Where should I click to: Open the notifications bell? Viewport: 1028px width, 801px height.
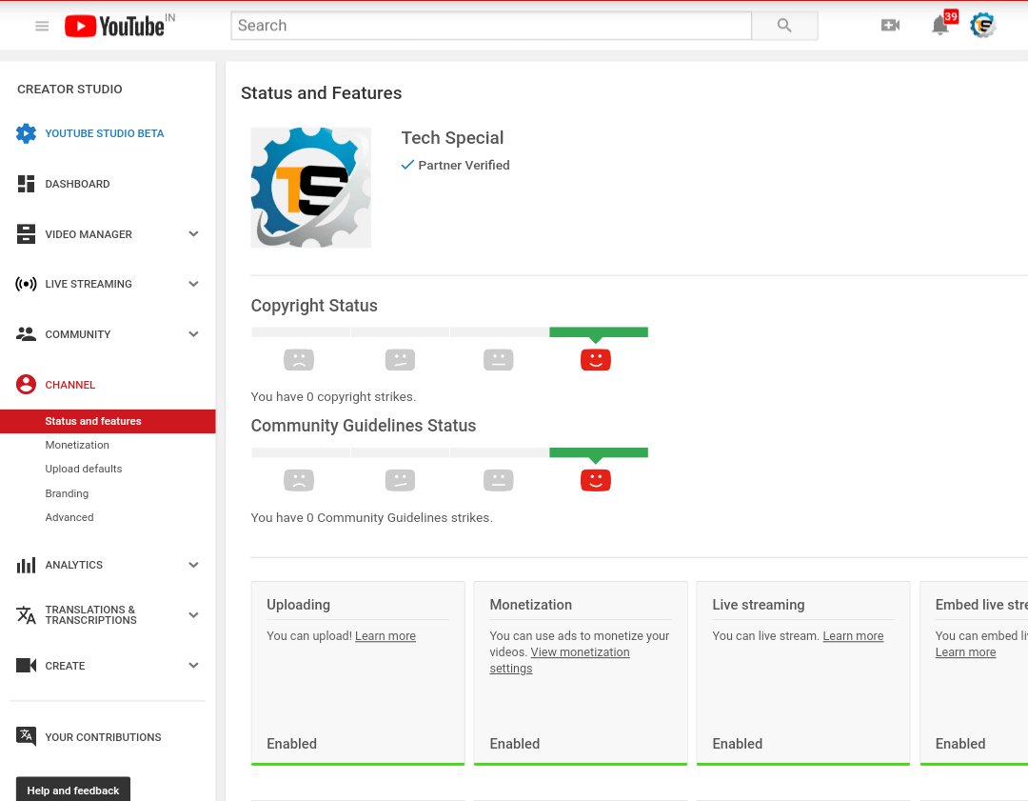(940, 26)
